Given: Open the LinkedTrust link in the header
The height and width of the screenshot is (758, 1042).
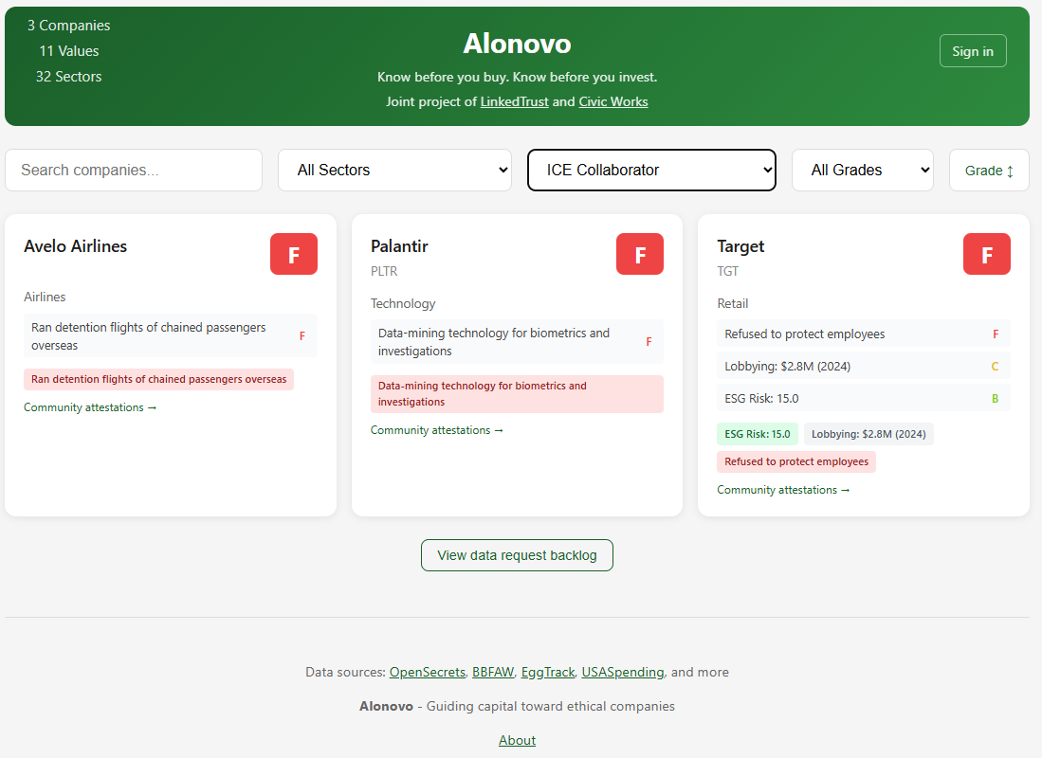Looking at the screenshot, I should coord(514,101).
